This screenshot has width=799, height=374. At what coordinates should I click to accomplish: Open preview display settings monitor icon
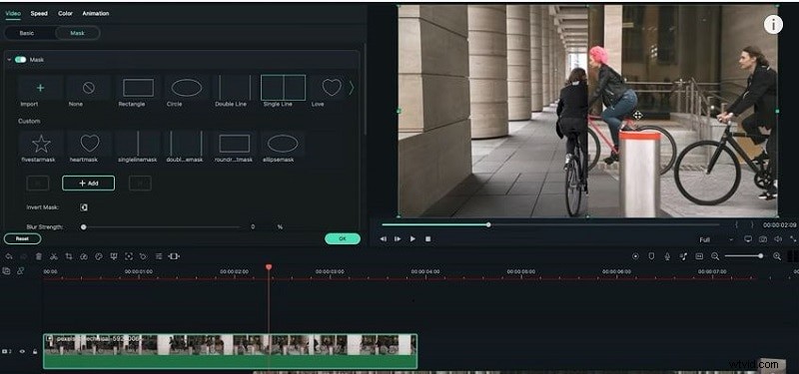coord(748,239)
